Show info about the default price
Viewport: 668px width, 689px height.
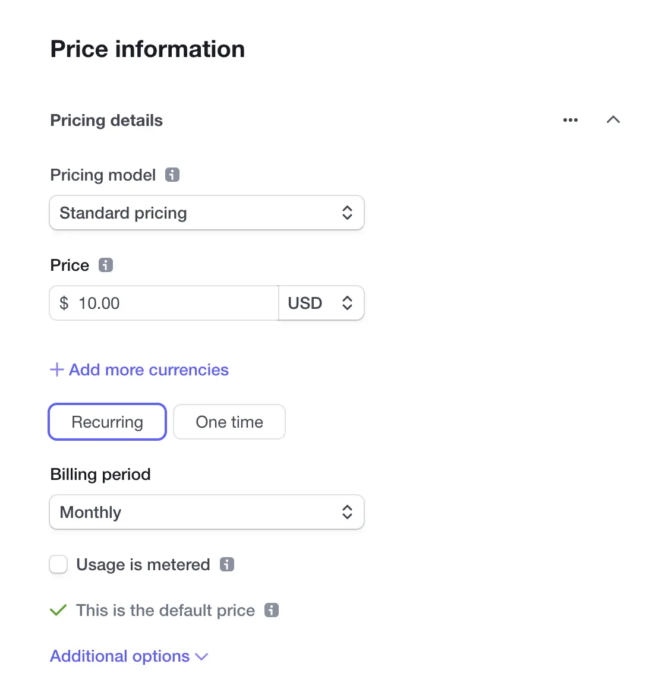click(x=272, y=610)
